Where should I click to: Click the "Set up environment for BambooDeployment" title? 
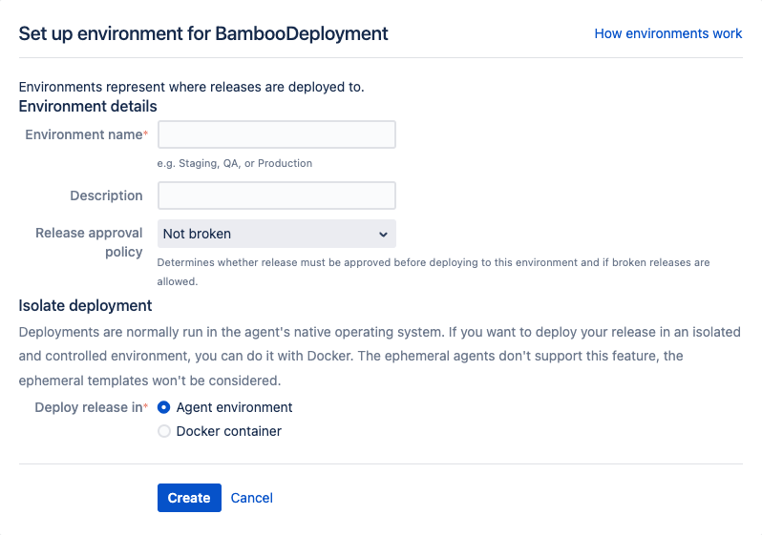[x=203, y=33]
